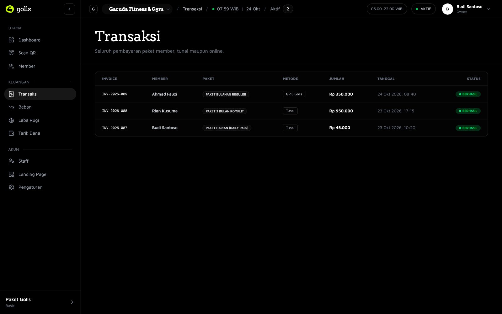Click the amount Rp 45.000
This screenshot has width=502, height=314.
pyautogui.click(x=339, y=128)
